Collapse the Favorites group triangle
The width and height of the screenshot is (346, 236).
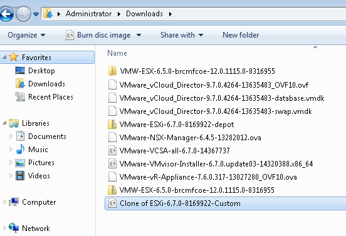click(x=4, y=58)
